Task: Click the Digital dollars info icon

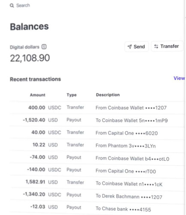Action: (x=44, y=47)
